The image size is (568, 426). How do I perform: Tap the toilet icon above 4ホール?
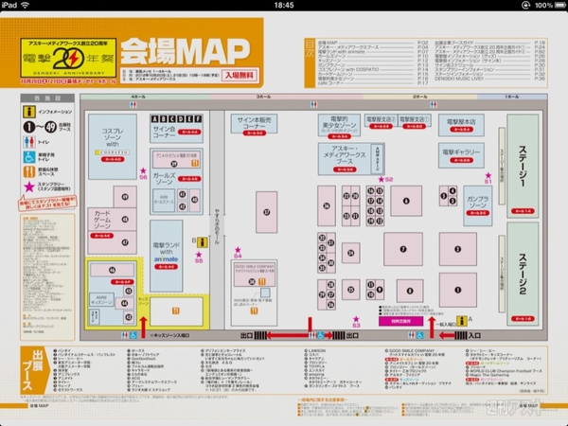point(133,105)
